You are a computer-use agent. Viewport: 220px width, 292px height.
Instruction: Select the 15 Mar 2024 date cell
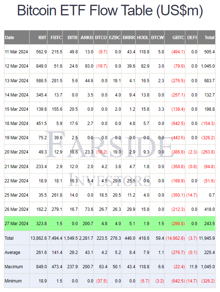click(16, 109)
